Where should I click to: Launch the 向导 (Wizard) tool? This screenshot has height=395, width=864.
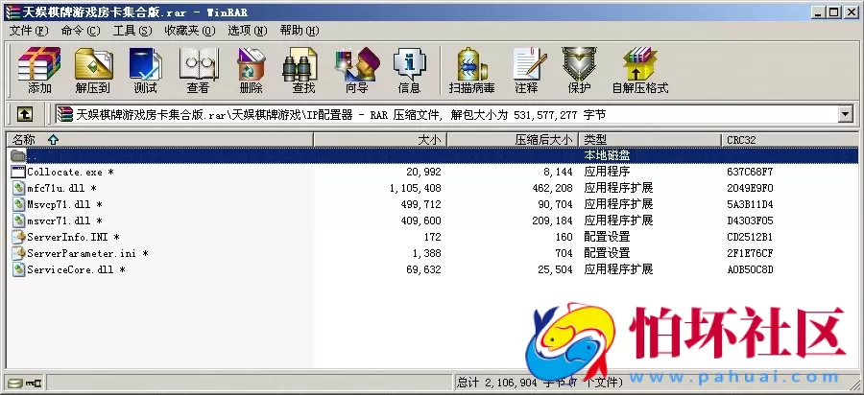(x=356, y=70)
